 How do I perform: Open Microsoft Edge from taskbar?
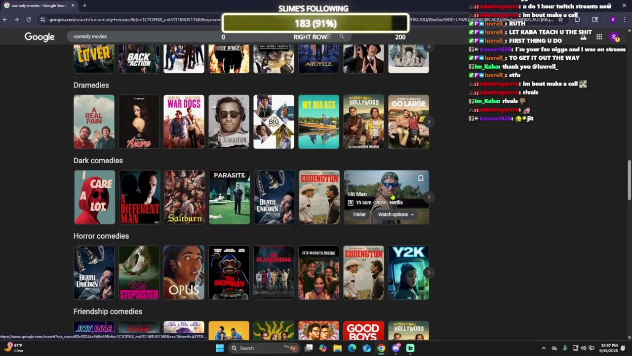tap(352, 348)
